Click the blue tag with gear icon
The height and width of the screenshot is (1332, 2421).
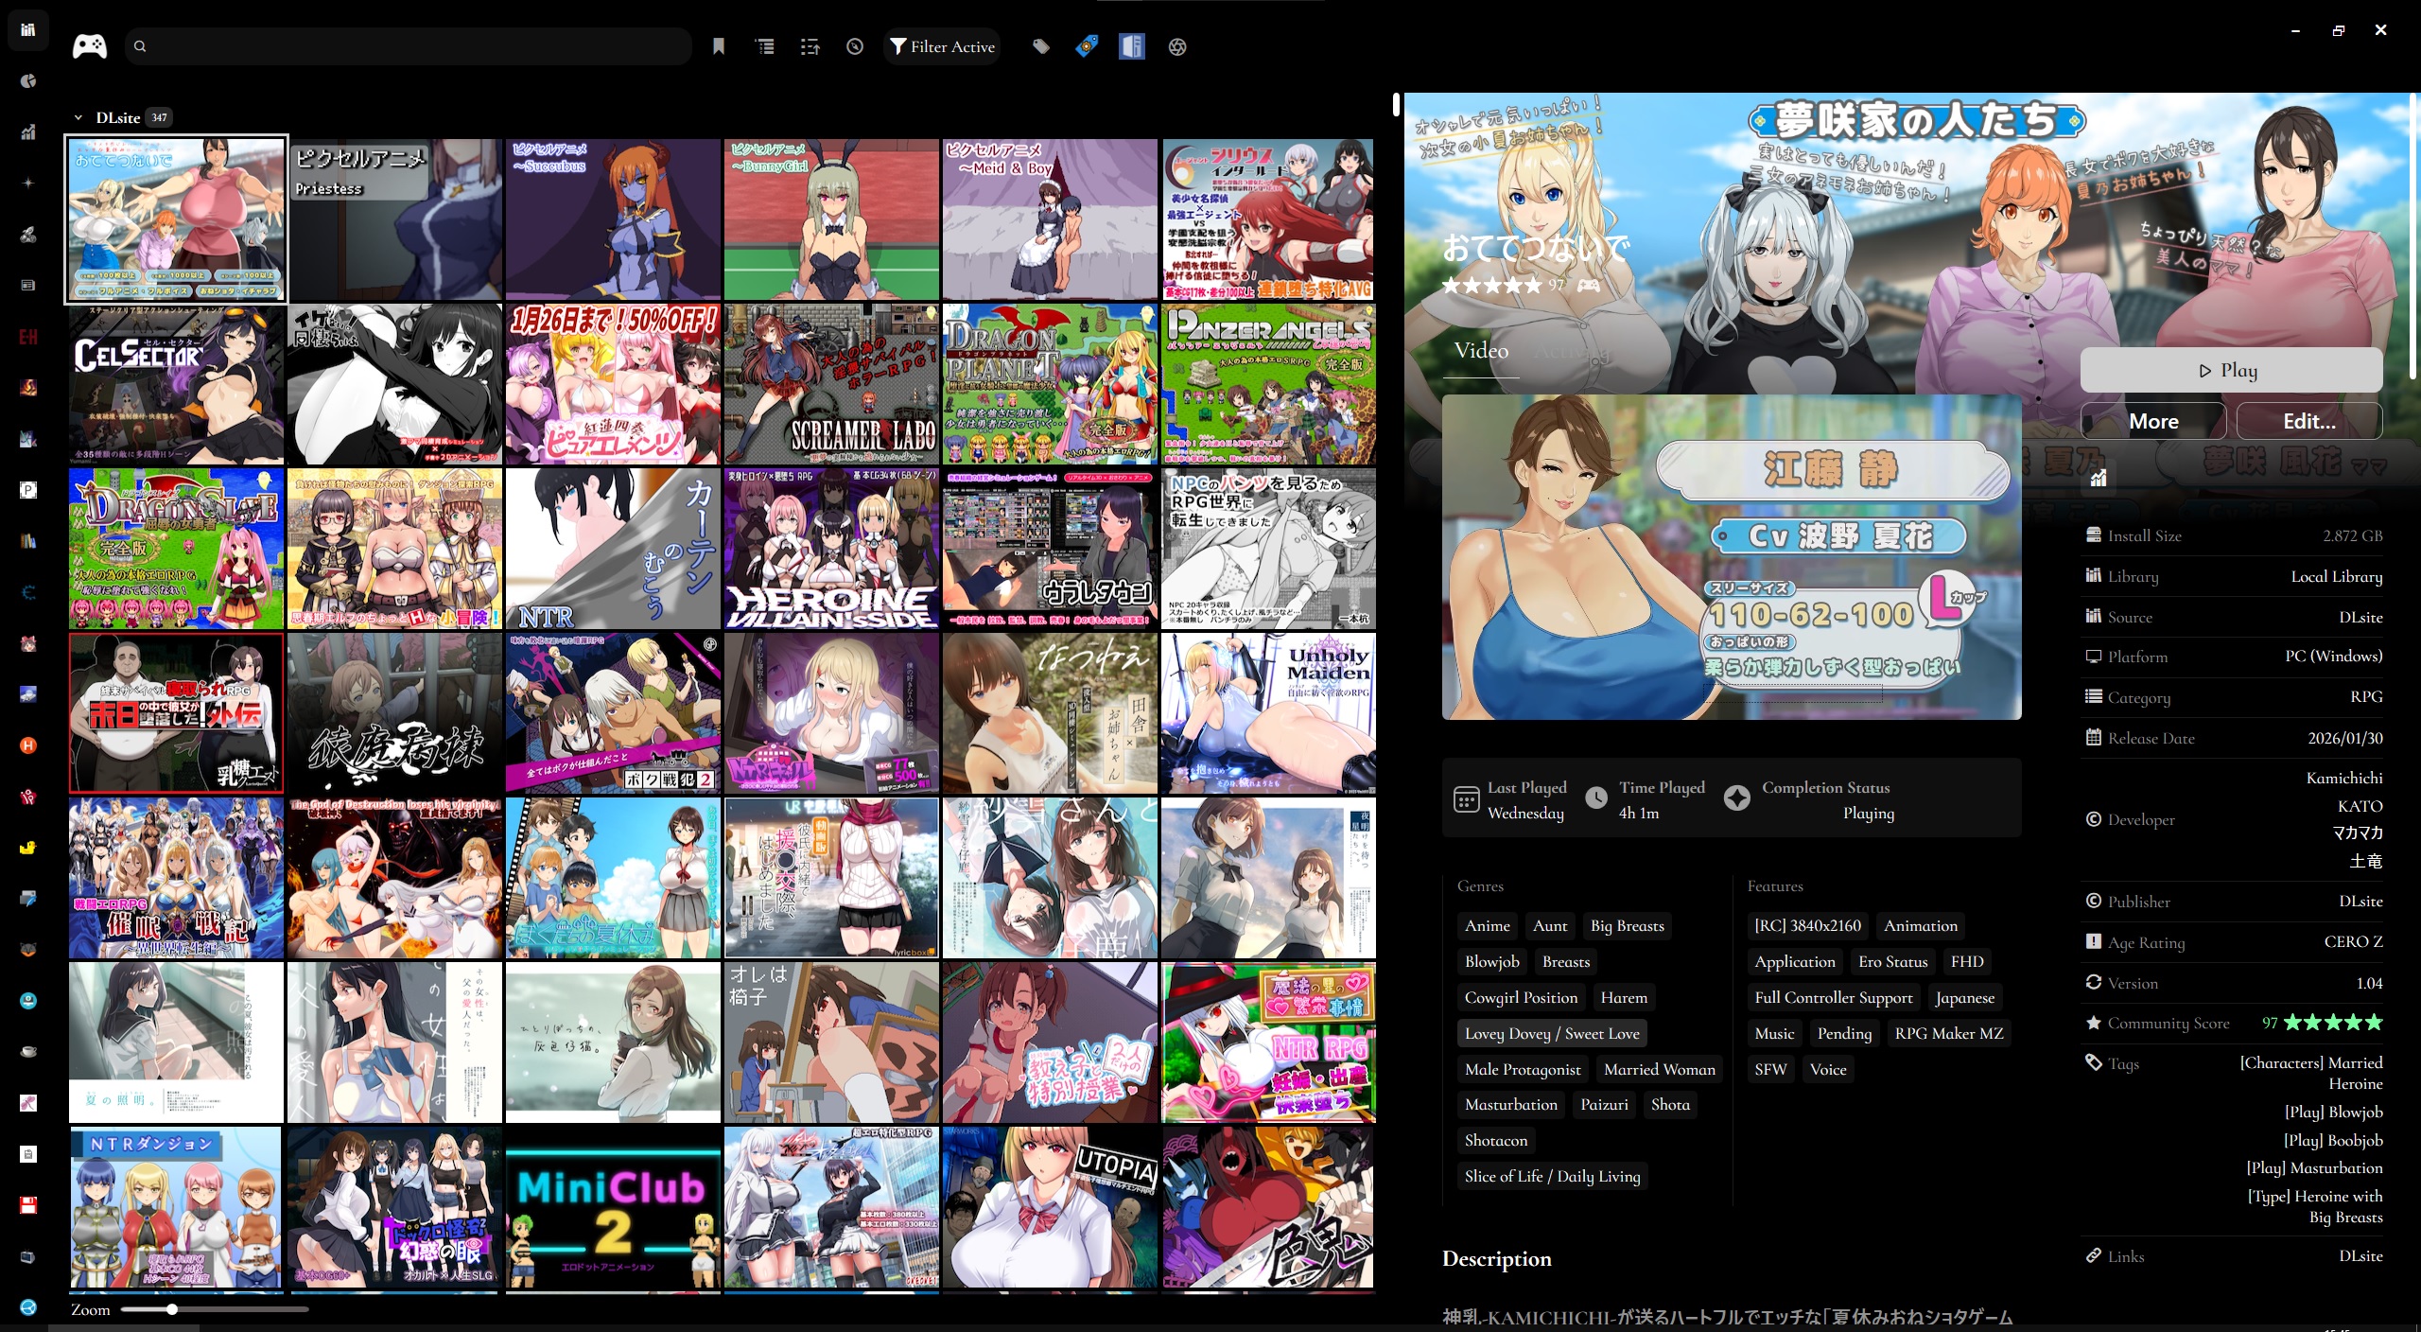point(1087,46)
